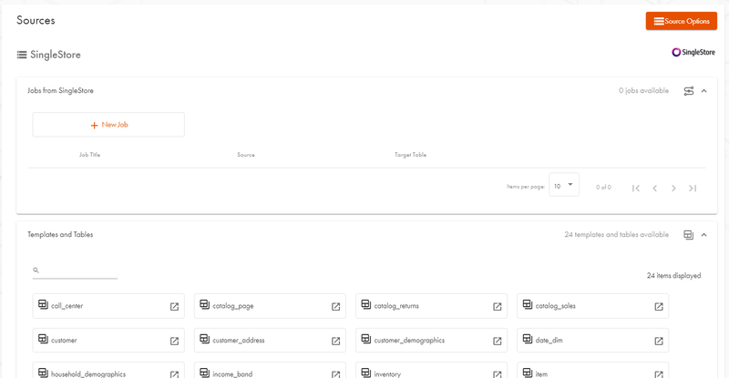This screenshot has width=729, height=378.
Task: Sort by Job Title column header
Action: pos(89,155)
